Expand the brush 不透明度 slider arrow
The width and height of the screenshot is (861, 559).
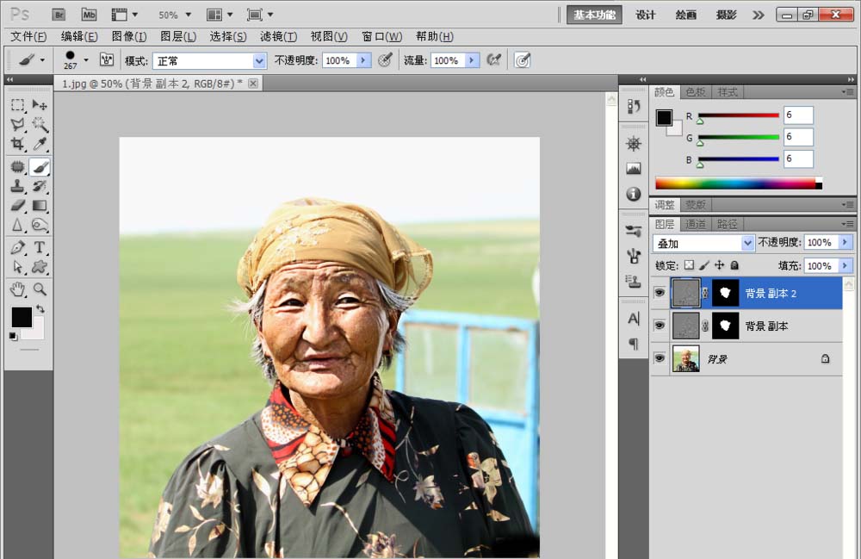pyautogui.click(x=363, y=60)
